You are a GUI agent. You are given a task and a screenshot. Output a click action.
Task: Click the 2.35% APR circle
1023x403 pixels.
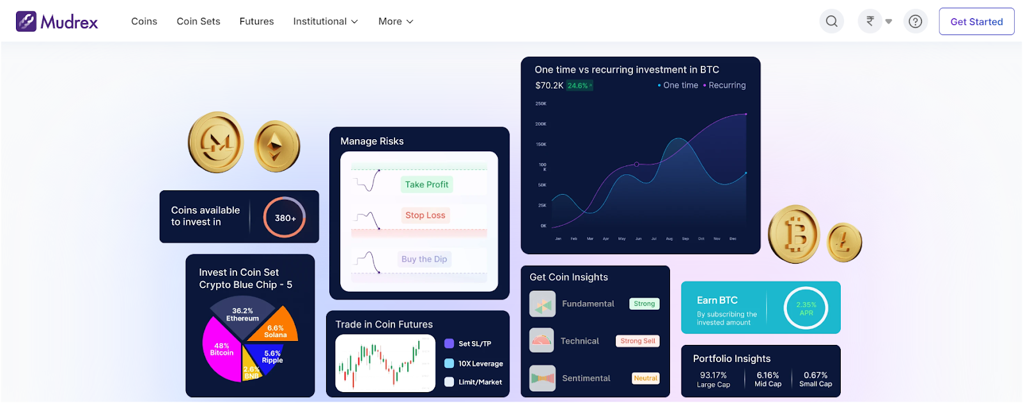click(x=806, y=308)
